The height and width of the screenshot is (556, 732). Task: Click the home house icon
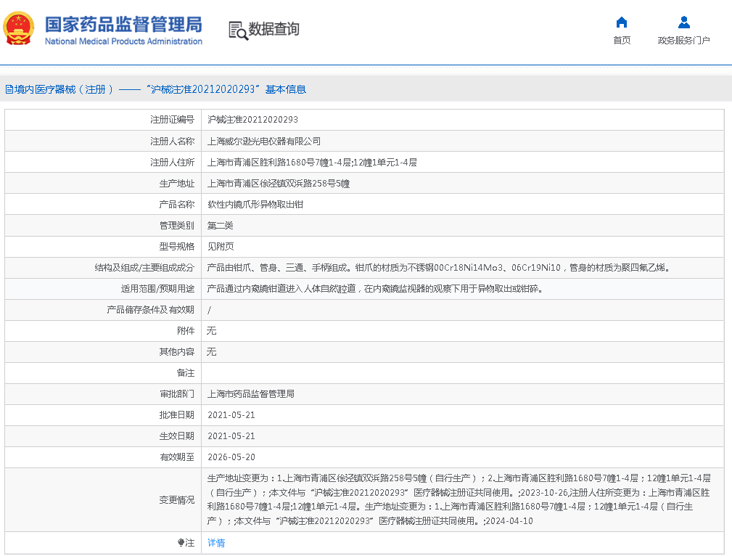click(x=621, y=22)
